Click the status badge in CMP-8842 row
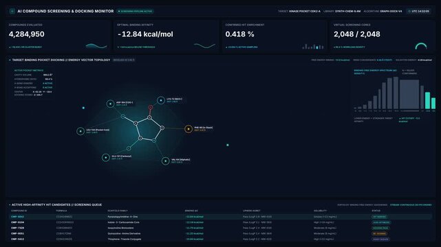Screen dimensions: 441x247 point(379,217)
